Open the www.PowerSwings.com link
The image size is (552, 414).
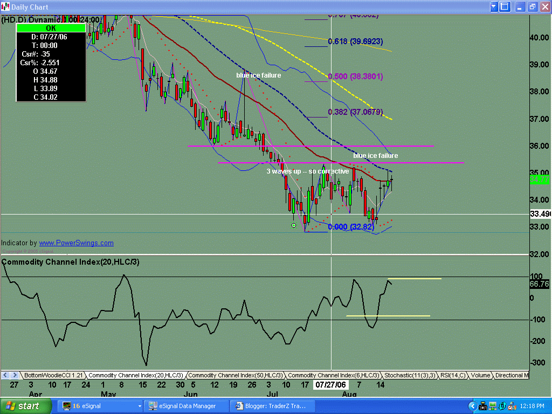(76, 243)
